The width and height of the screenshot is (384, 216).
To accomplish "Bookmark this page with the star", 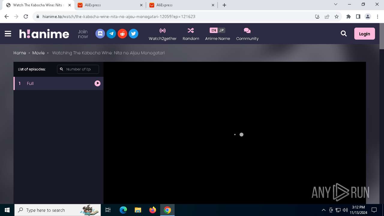I will click(x=337, y=16).
